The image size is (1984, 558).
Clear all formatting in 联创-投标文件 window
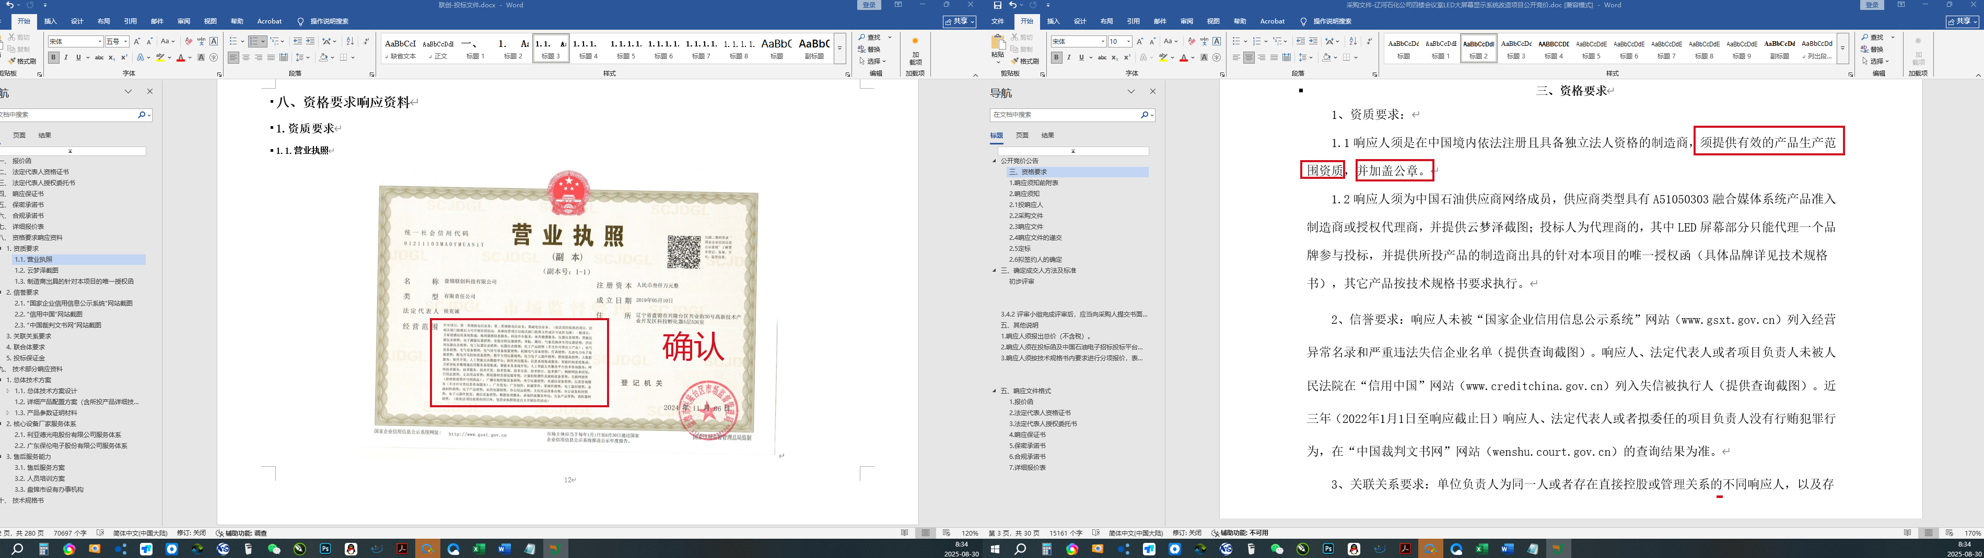click(x=189, y=42)
